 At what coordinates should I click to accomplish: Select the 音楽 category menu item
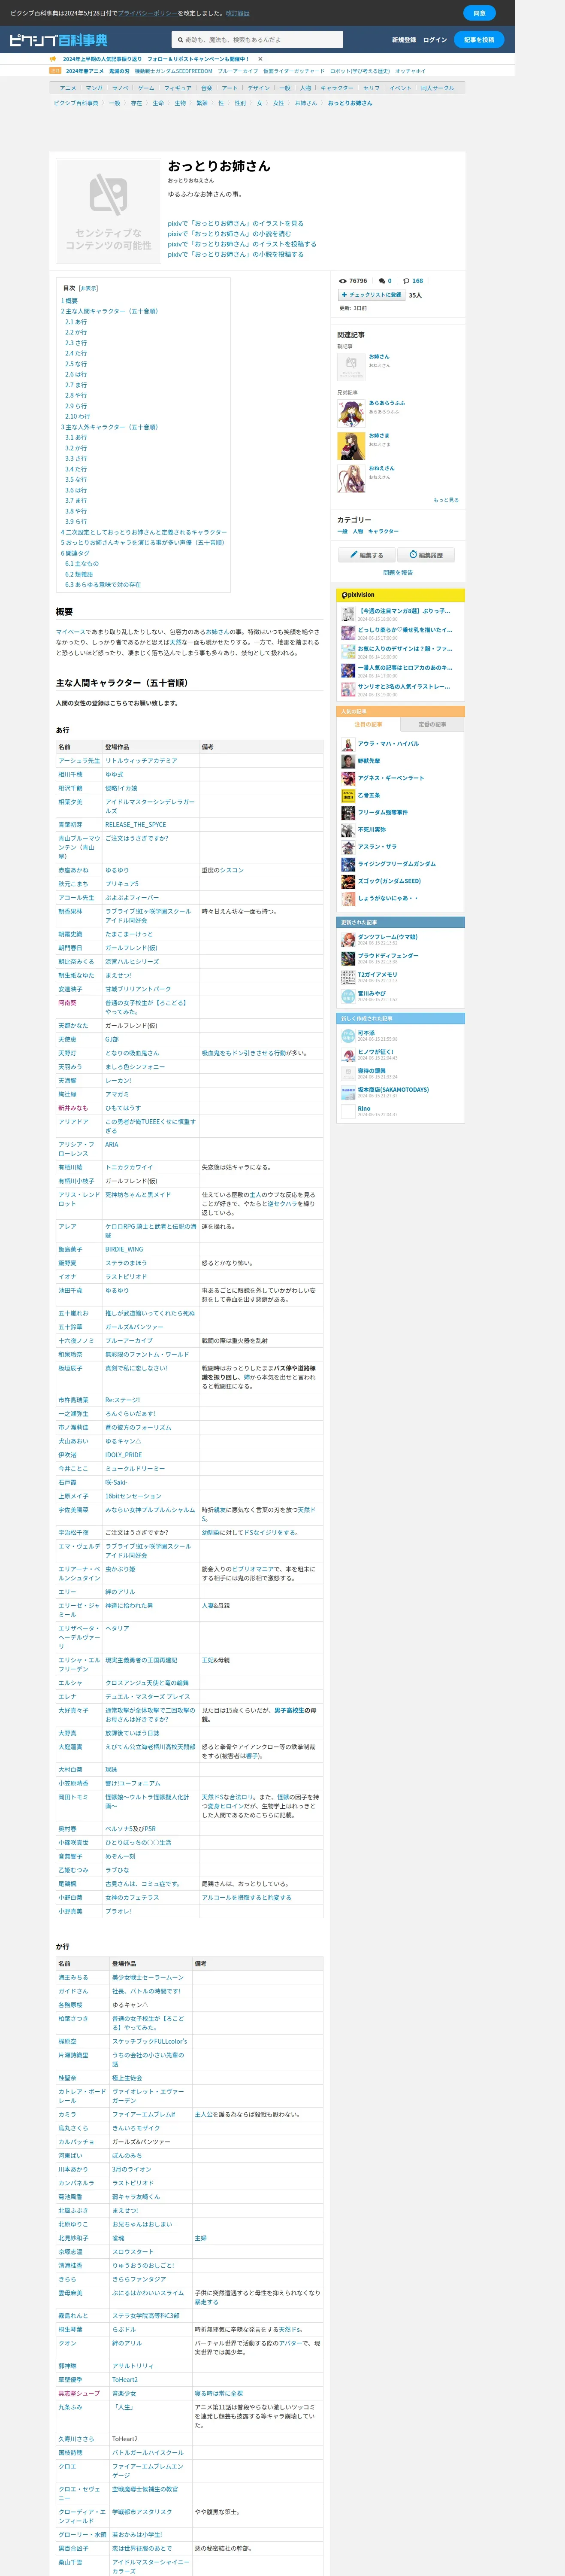(x=207, y=88)
